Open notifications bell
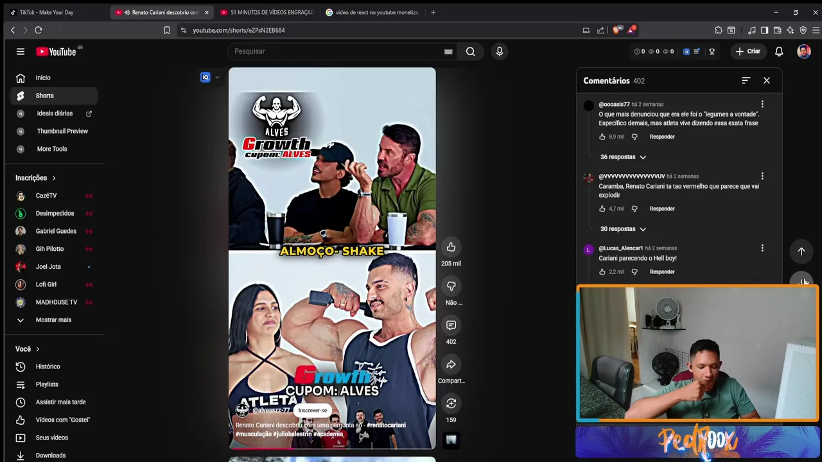 coord(779,51)
